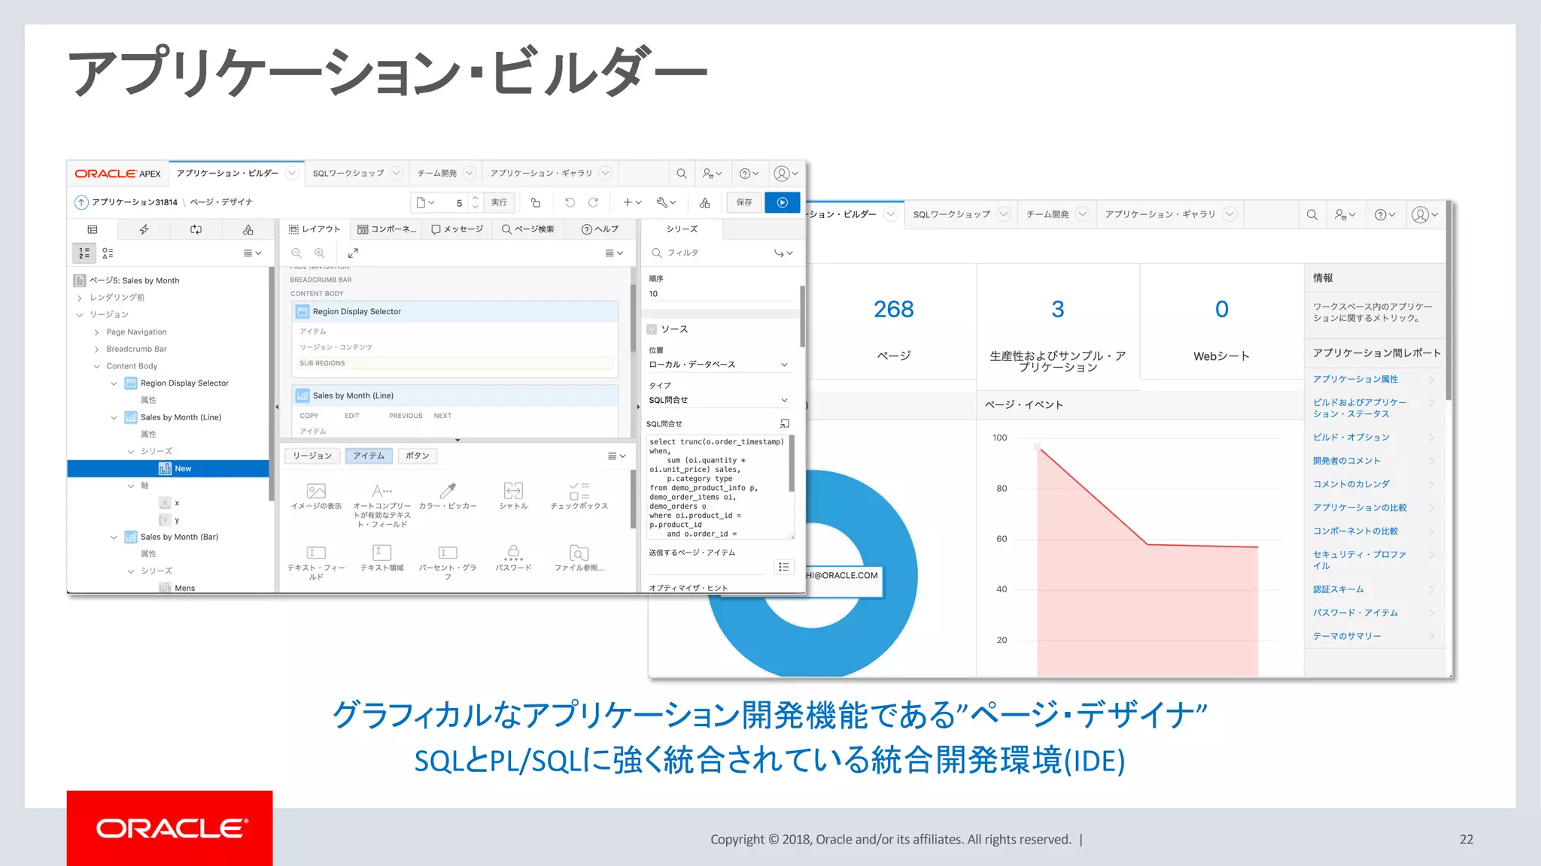
Task: Increment the page number stepper up arrow
Action: tap(475, 198)
